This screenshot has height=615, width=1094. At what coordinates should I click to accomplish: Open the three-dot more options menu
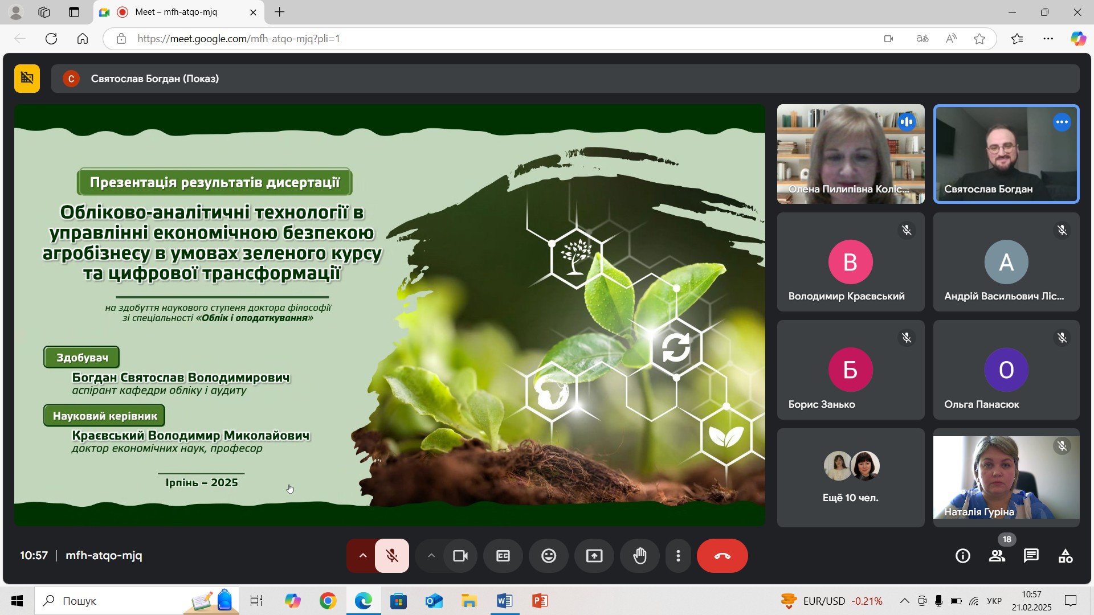click(x=678, y=556)
